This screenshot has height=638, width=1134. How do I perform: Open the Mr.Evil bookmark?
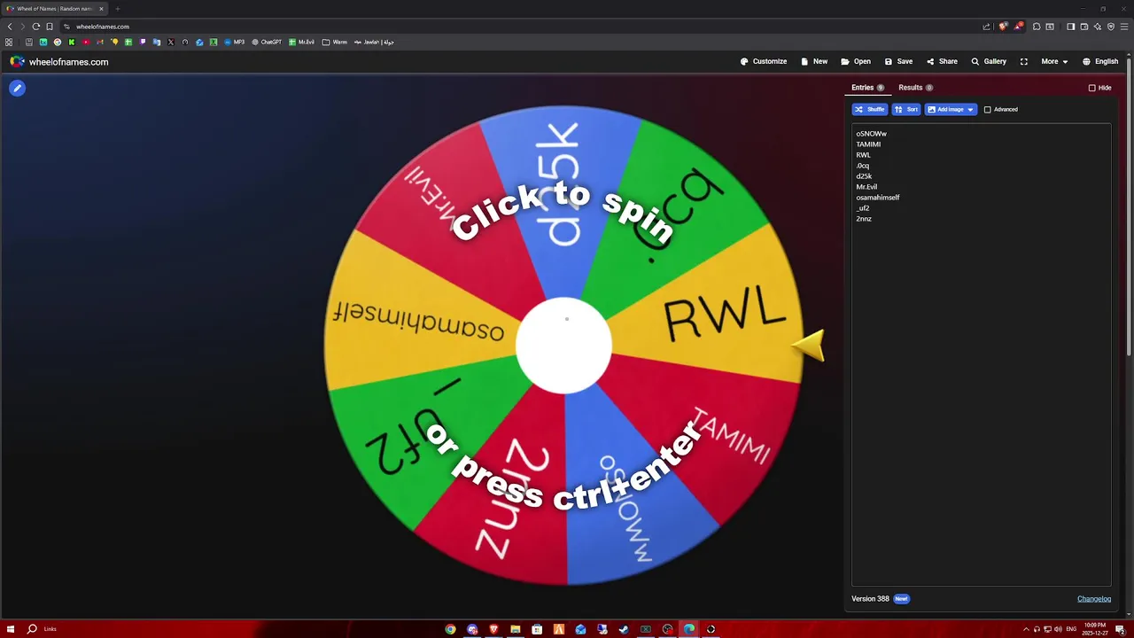(x=301, y=42)
